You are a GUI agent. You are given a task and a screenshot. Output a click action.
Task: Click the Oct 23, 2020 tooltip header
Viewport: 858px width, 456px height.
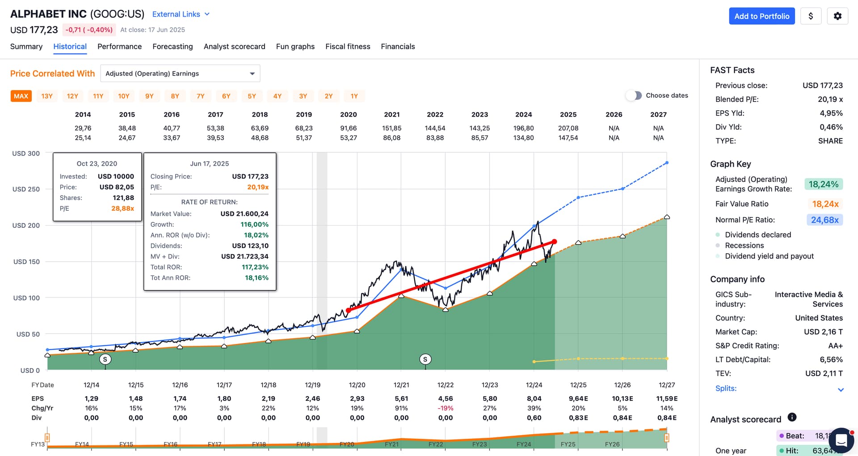97,163
